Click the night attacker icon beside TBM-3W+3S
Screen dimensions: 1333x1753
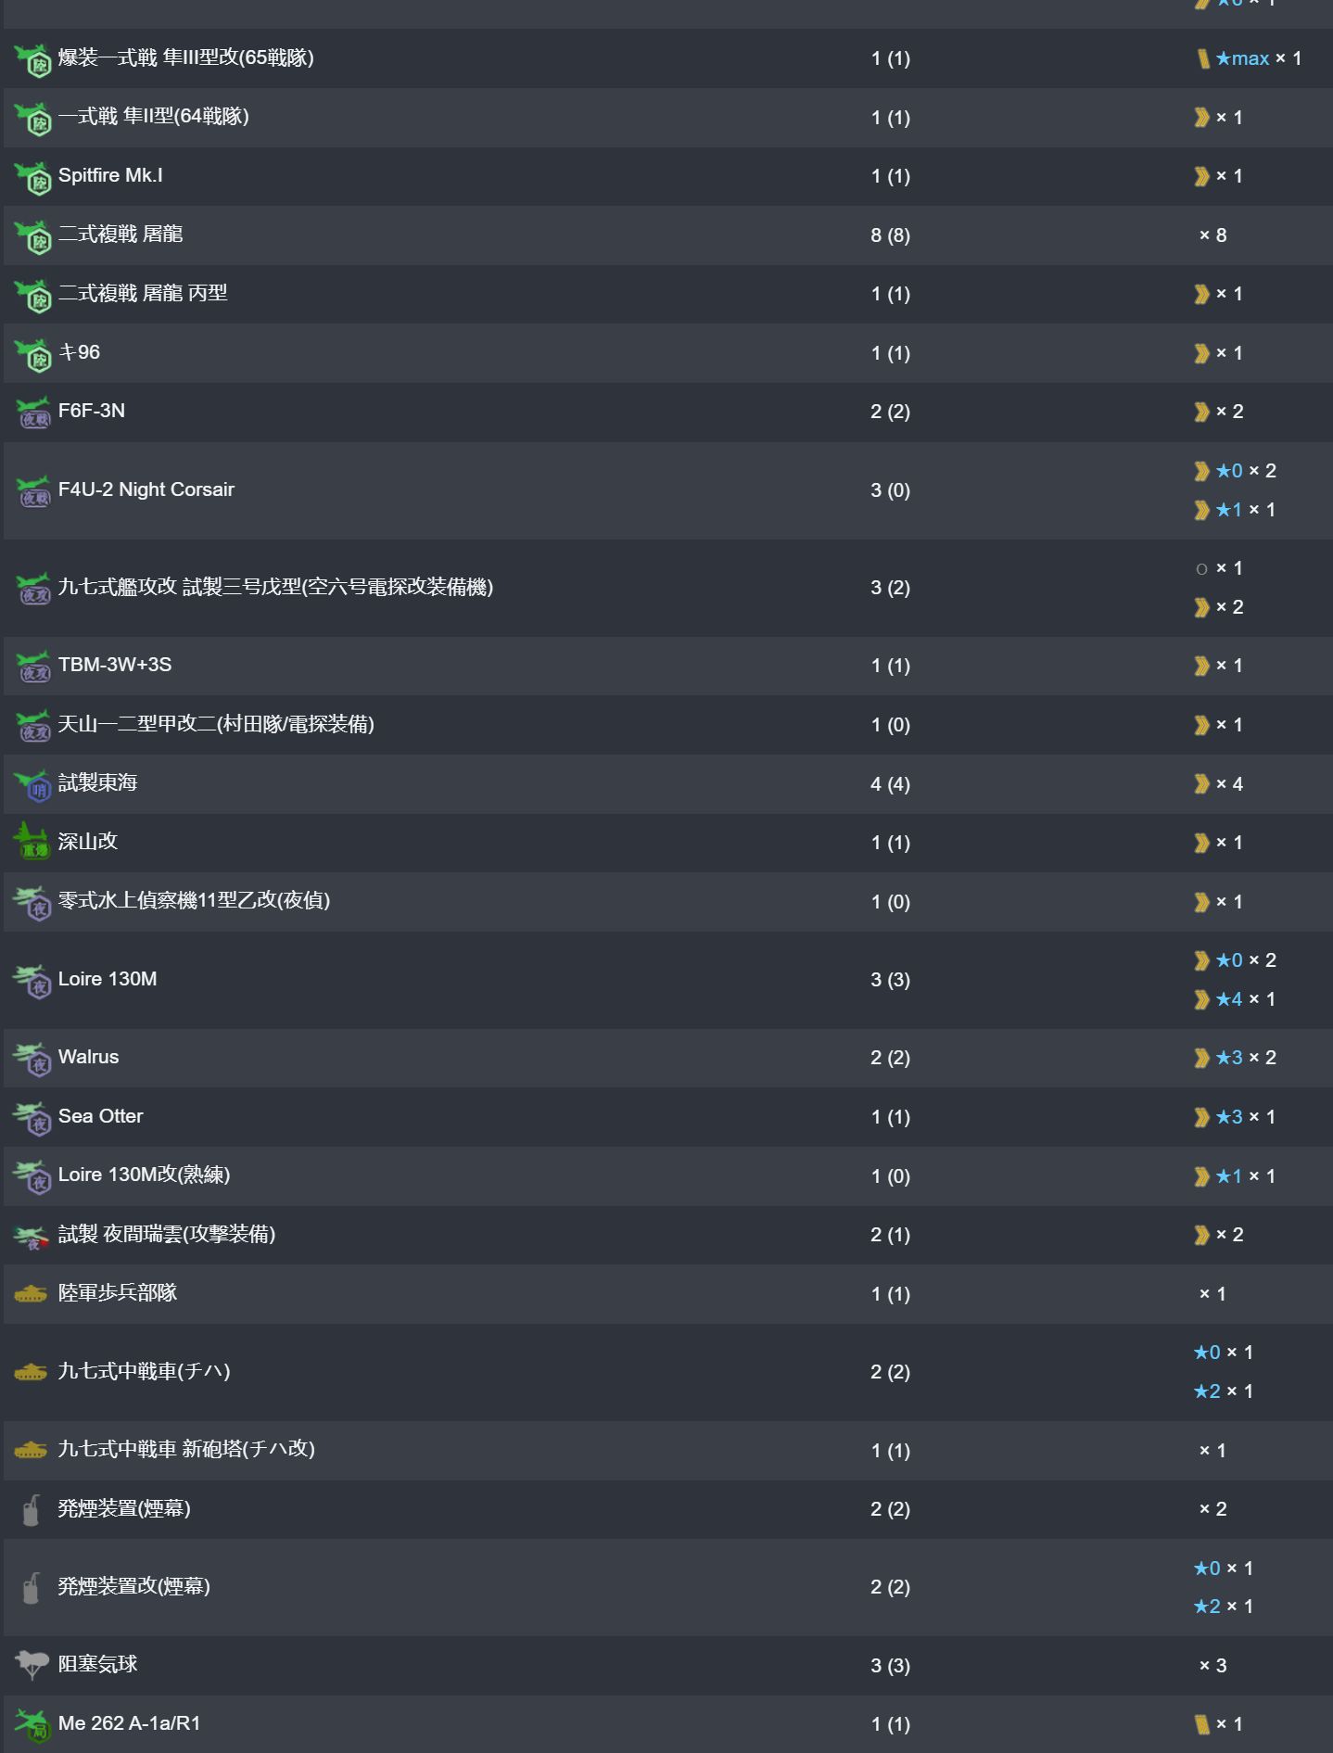click(33, 667)
